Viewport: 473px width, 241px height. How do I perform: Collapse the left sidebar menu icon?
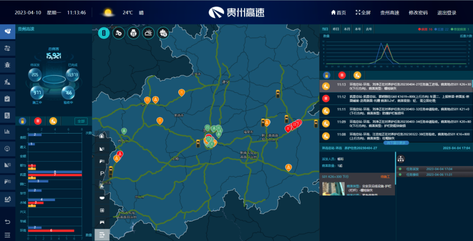pos(7,234)
